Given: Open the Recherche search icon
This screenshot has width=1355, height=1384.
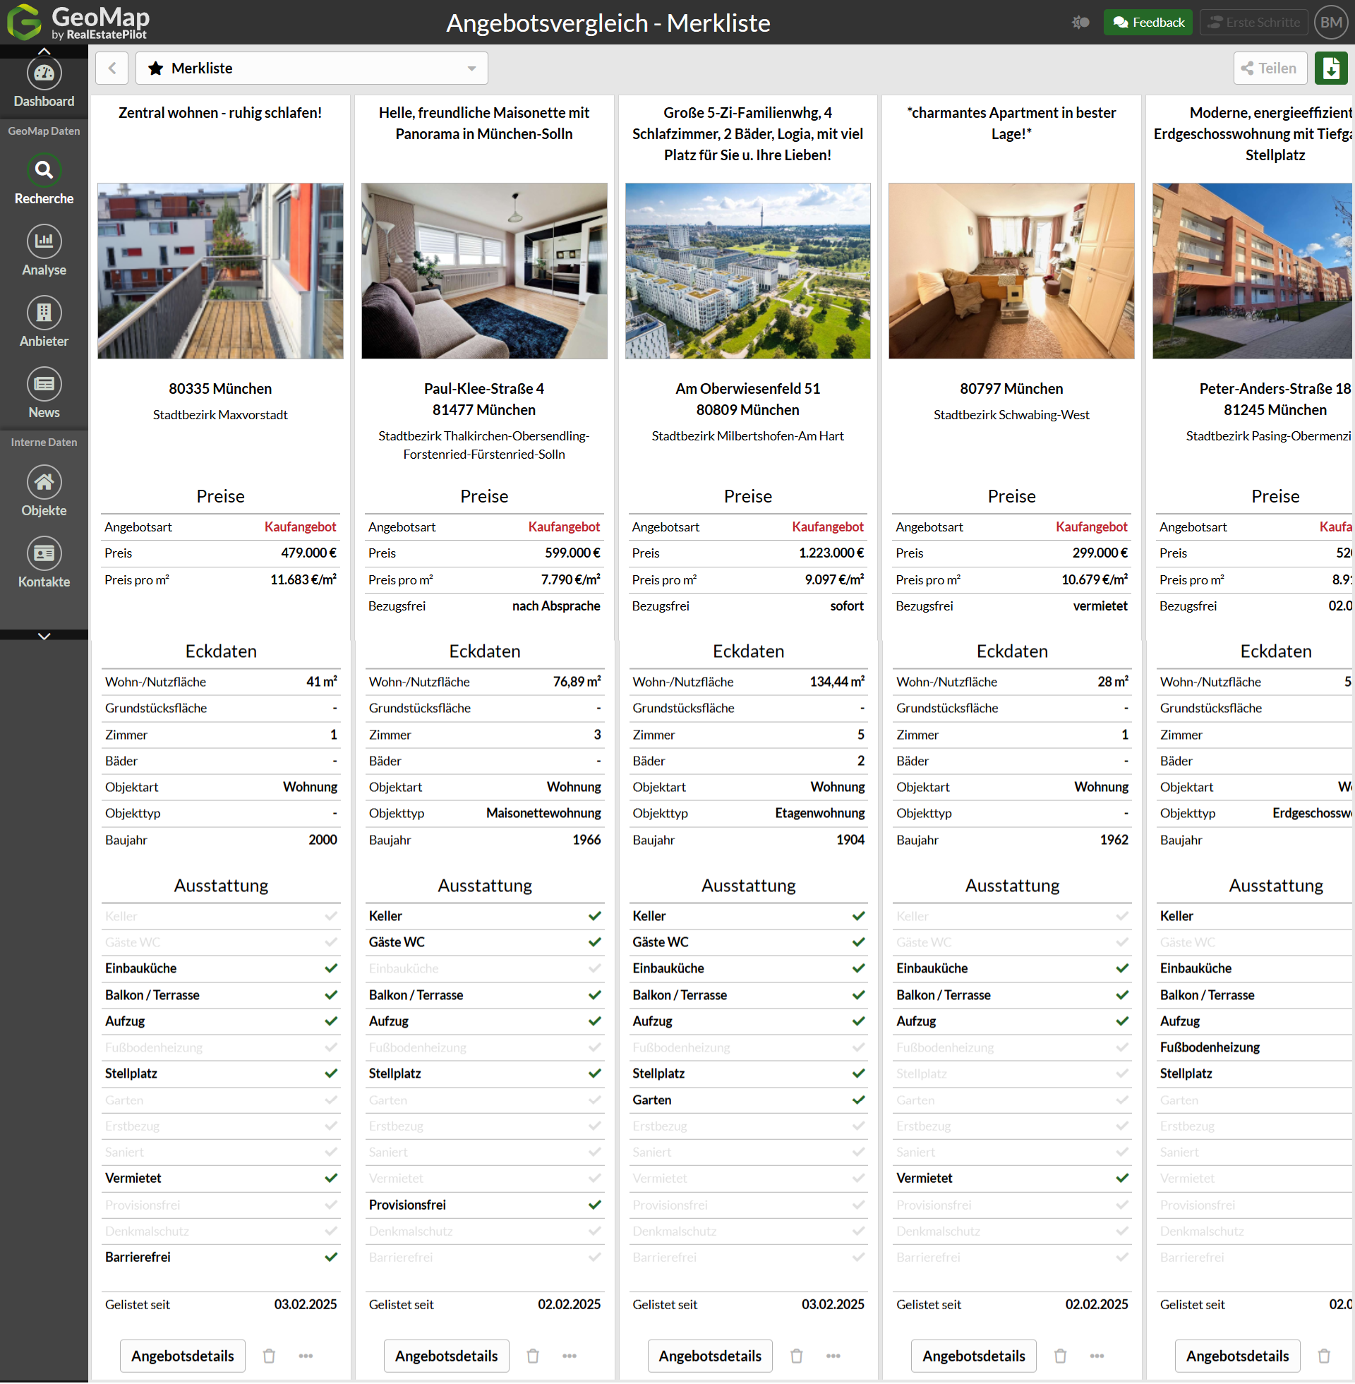Looking at the screenshot, I should pyautogui.click(x=44, y=171).
